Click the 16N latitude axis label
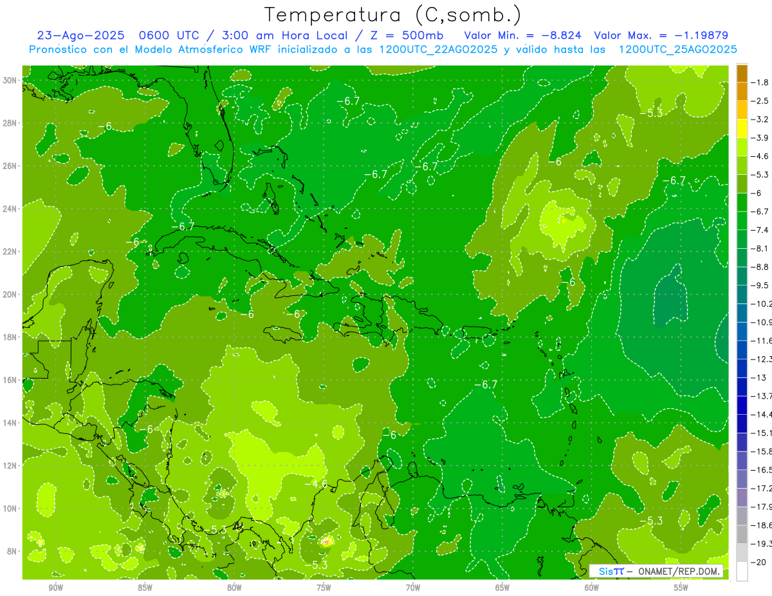 click(10, 380)
